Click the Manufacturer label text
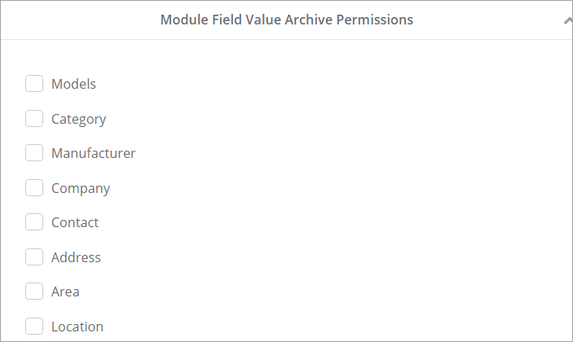 point(93,153)
